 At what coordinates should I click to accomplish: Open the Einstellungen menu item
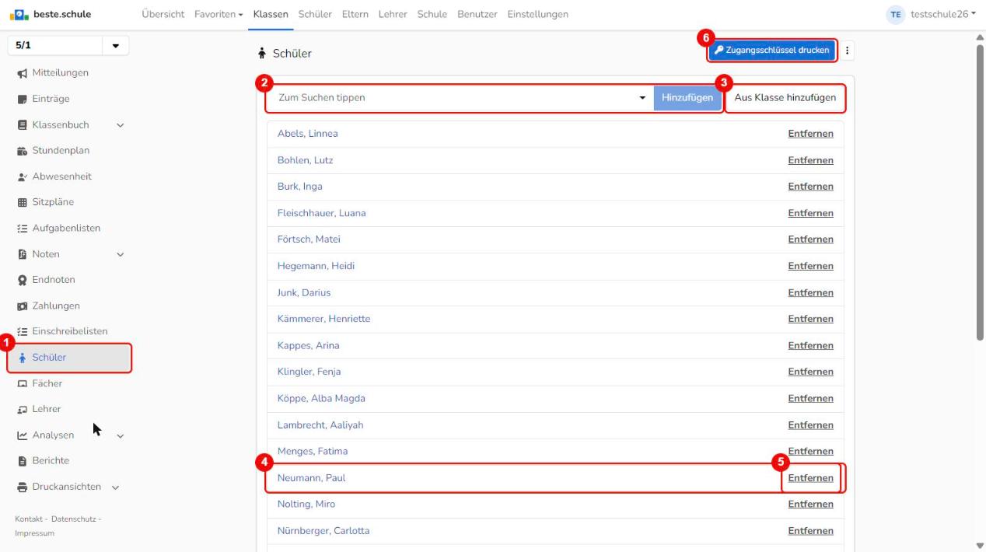coord(537,14)
